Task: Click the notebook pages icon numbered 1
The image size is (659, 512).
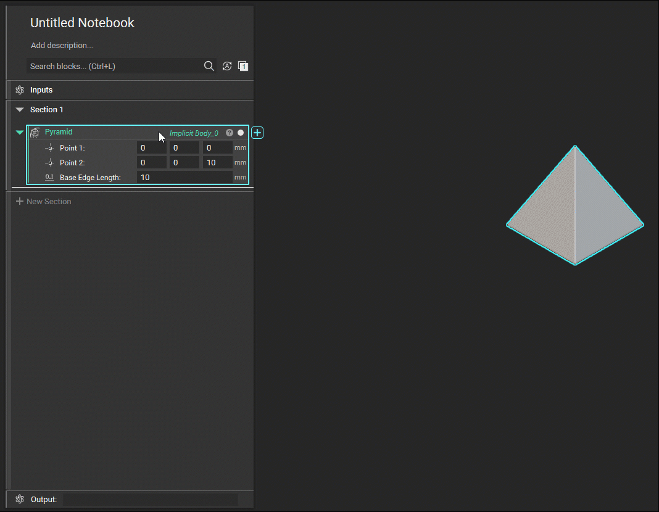Action: click(243, 66)
